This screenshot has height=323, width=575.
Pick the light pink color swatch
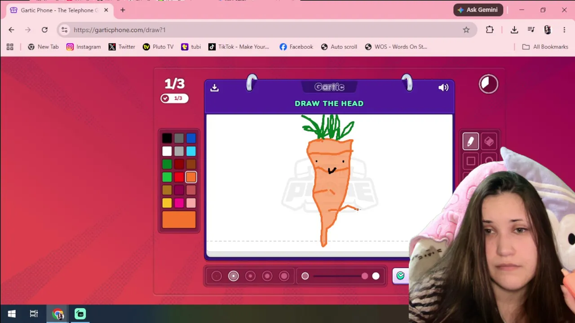pyautogui.click(x=191, y=203)
